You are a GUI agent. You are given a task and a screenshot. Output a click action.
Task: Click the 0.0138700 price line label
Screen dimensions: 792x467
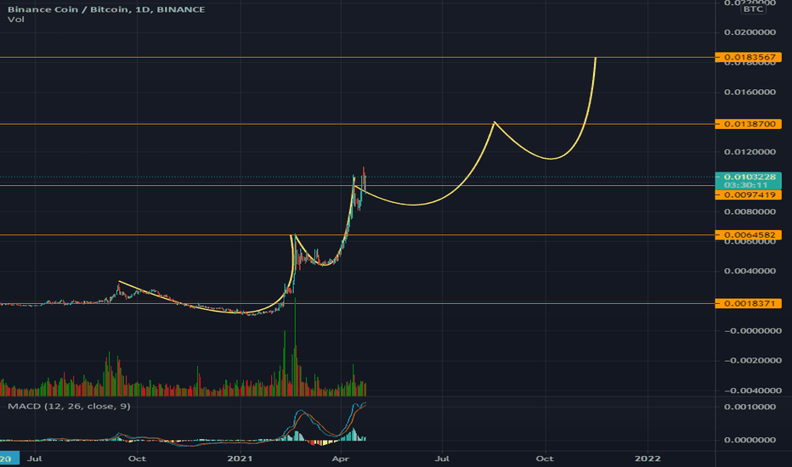pyautogui.click(x=749, y=124)
